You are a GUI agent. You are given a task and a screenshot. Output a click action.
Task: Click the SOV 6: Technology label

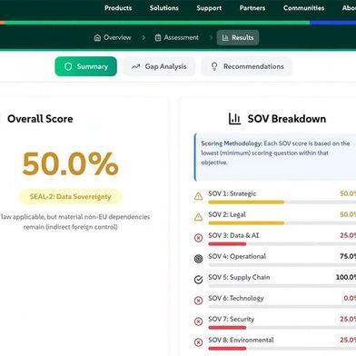[x=236, y=298]
